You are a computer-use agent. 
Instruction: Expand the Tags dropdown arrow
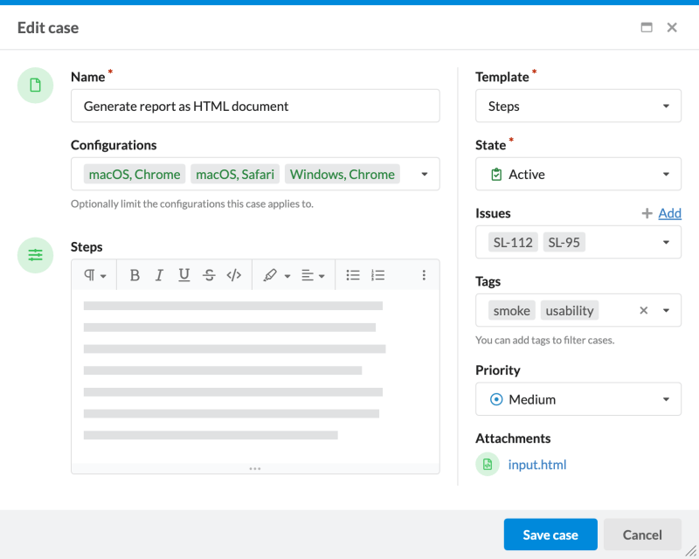[x=666, y=310]
